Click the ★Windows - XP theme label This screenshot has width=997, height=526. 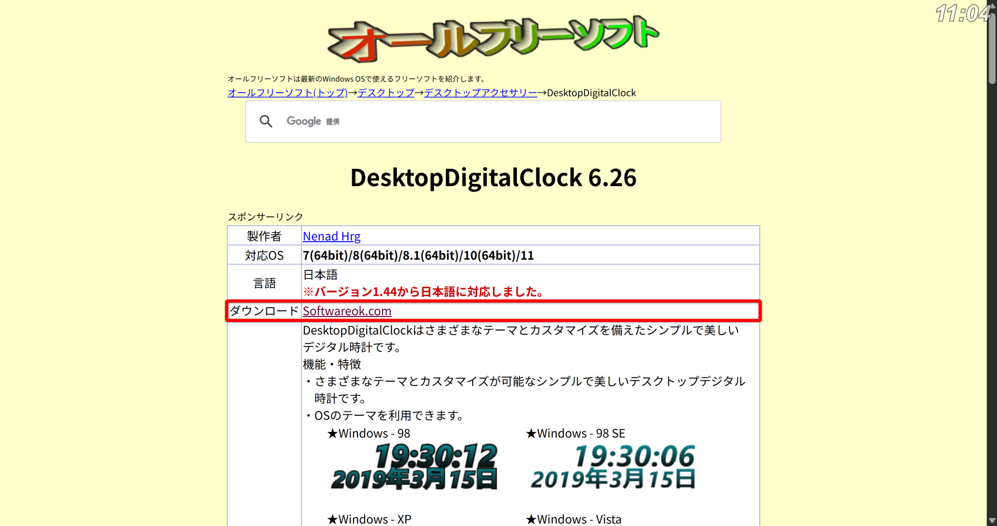[369, 519]
